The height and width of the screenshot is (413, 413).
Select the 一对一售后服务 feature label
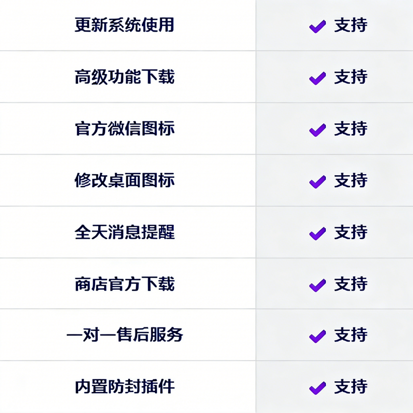coord(124,335)
